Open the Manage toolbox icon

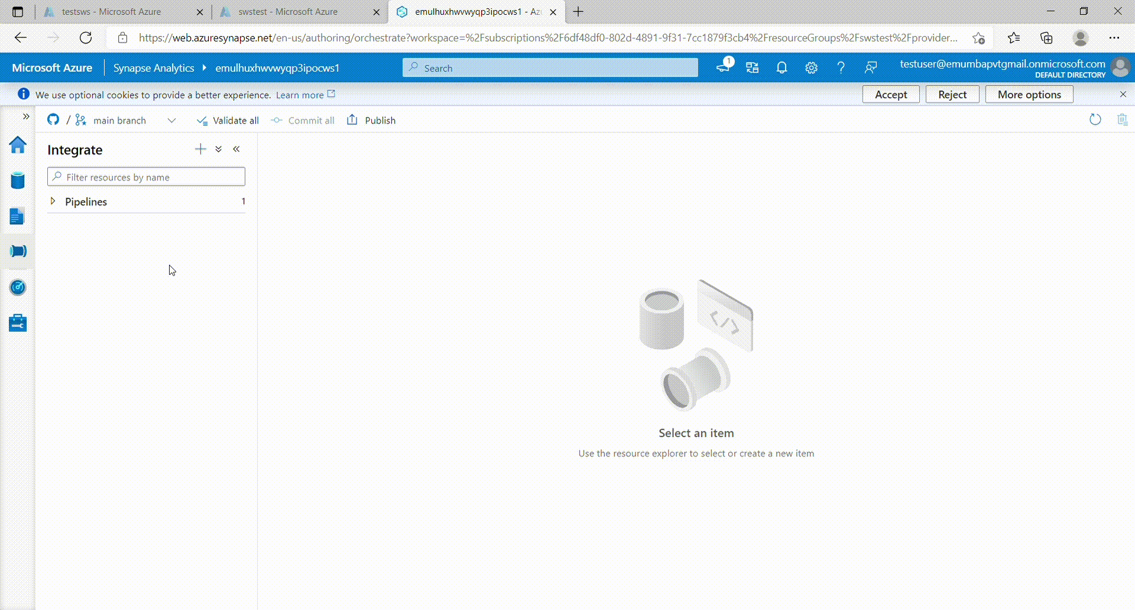pyautogui.click(x=18, y=323)
